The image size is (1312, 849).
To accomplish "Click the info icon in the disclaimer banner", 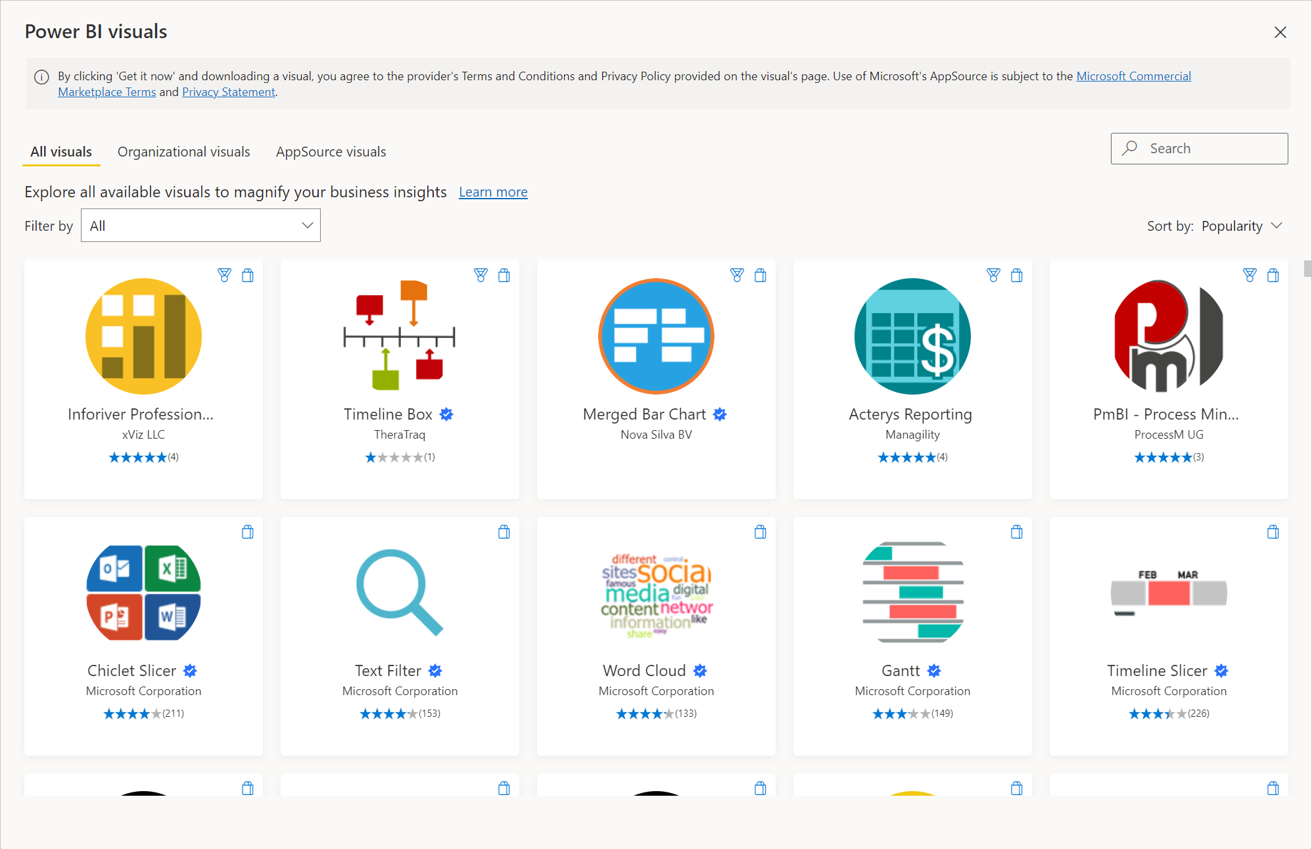I will (41, 77).
